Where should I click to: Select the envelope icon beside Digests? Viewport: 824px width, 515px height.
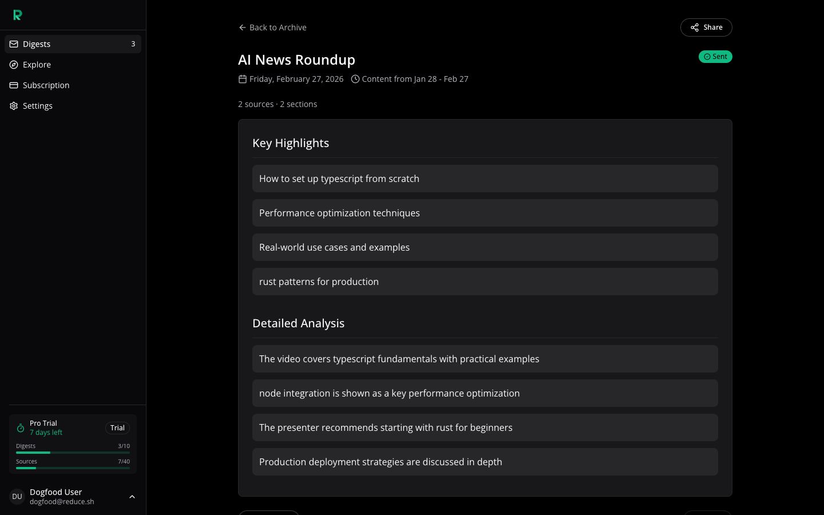[14, 44]
